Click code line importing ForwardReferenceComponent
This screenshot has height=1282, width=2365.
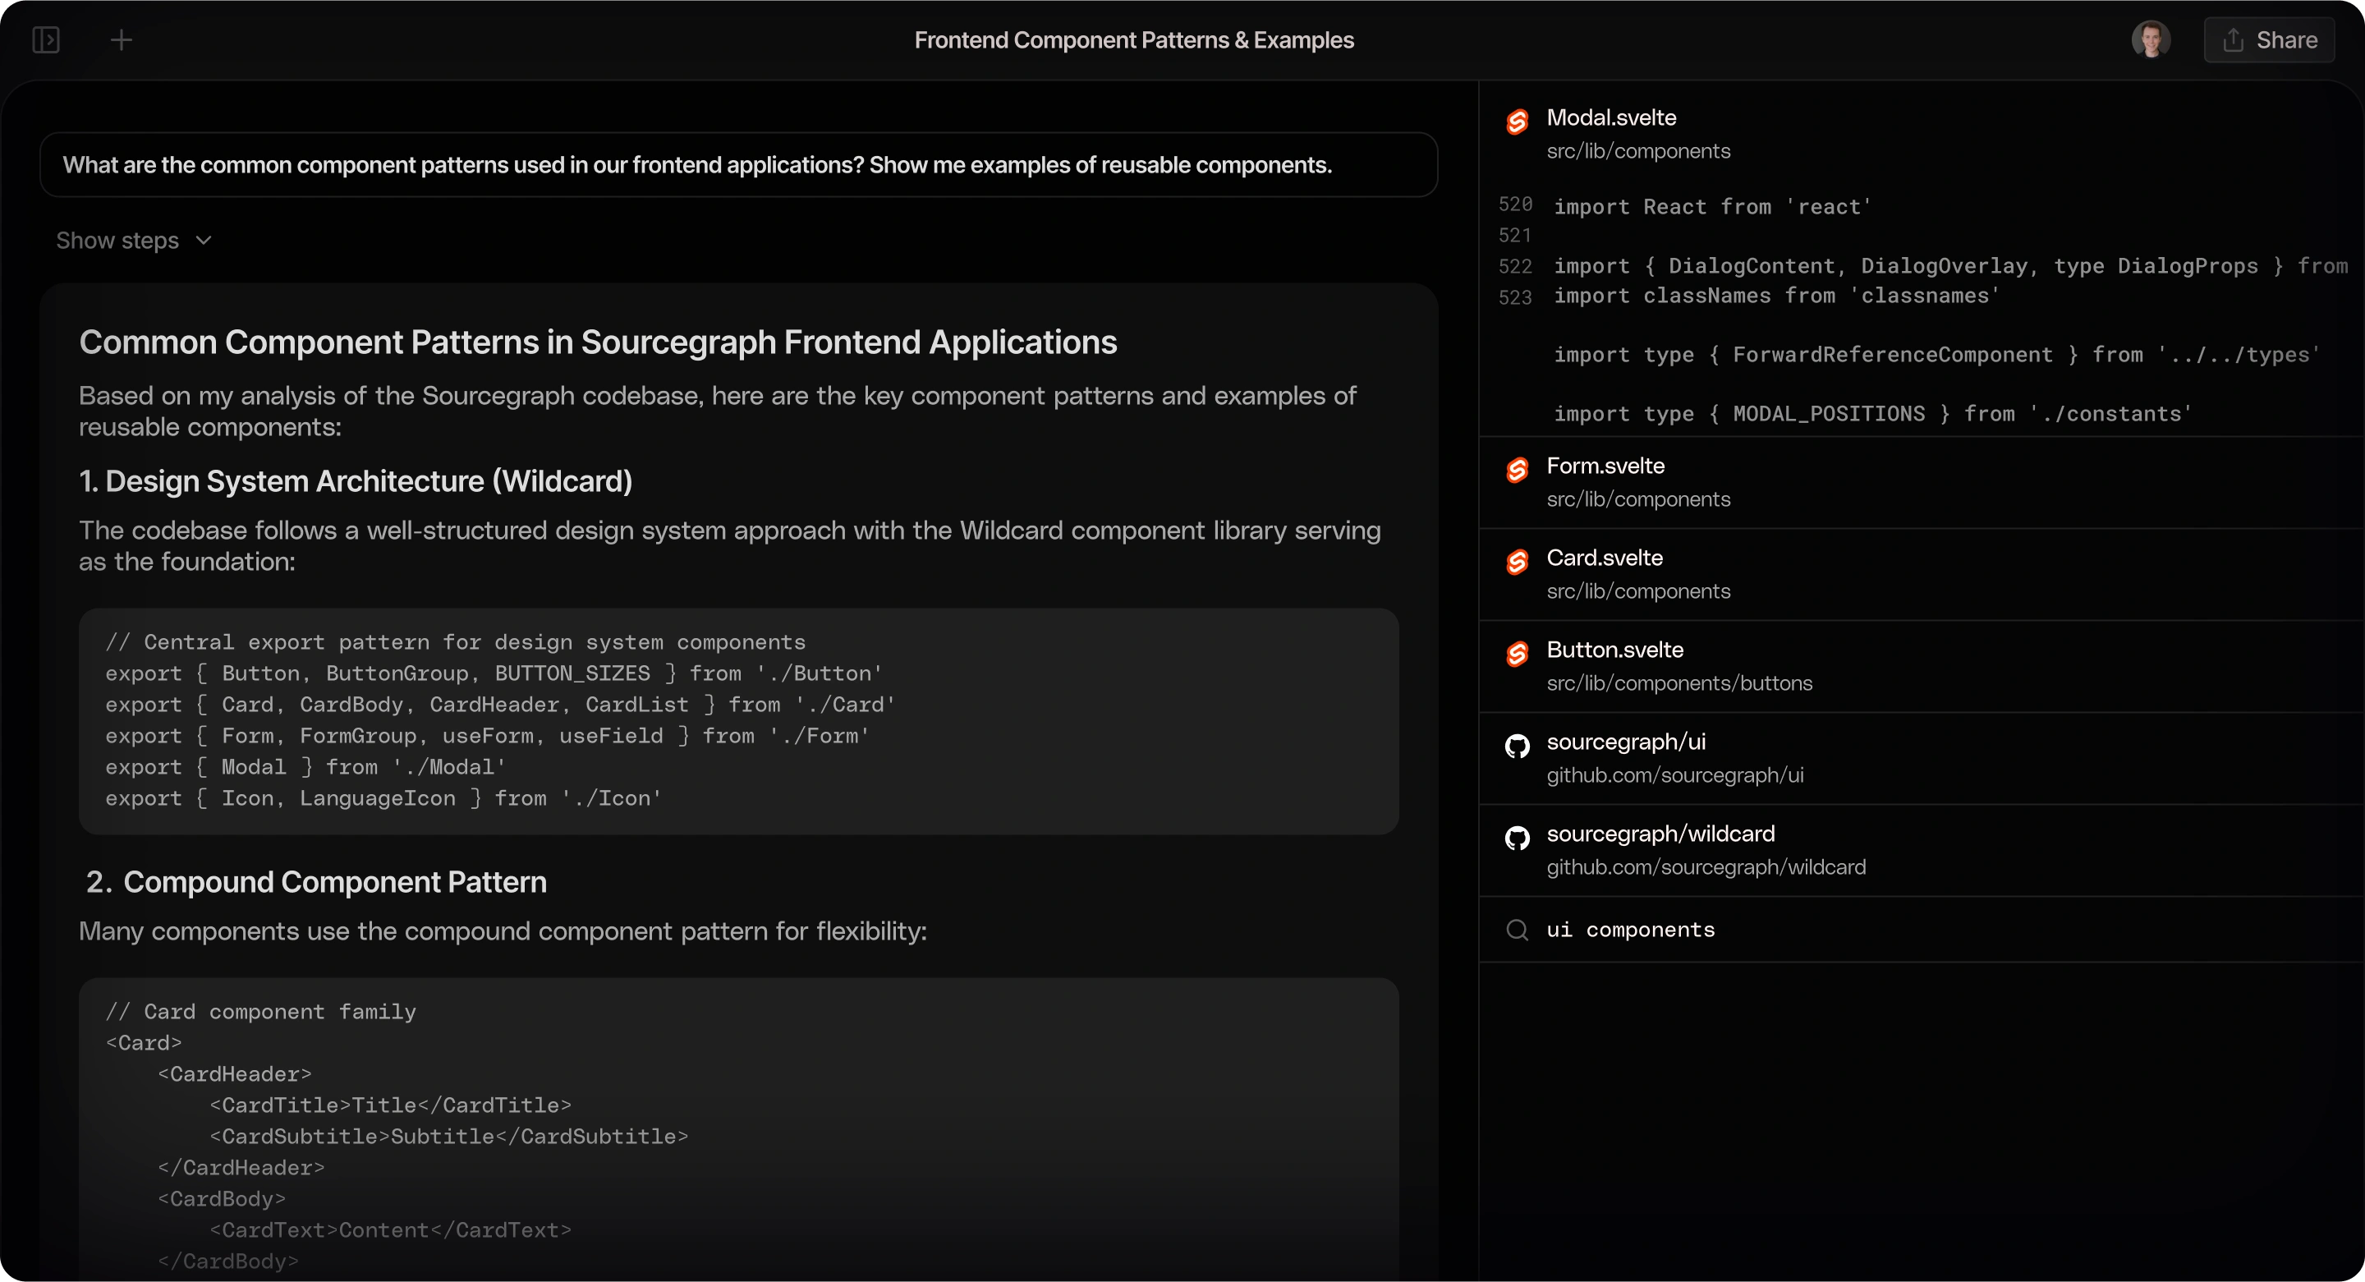pos(1936,355)
